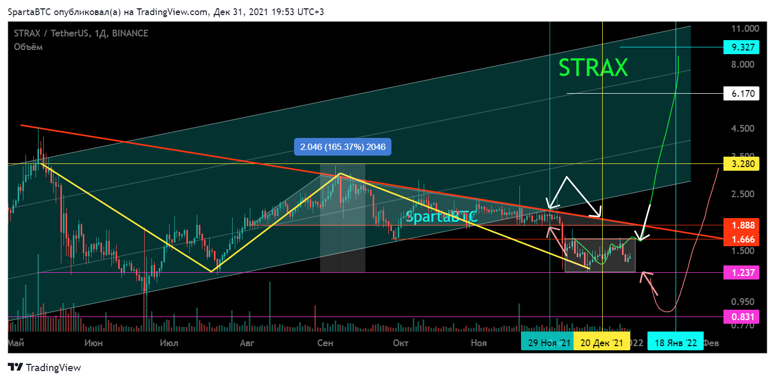
Task: Click the 0.950 value on the price axis
Action: (743, 302)
